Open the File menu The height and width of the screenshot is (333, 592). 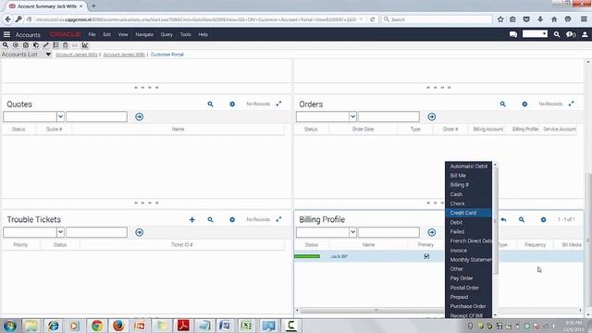(x=92, y=34)
